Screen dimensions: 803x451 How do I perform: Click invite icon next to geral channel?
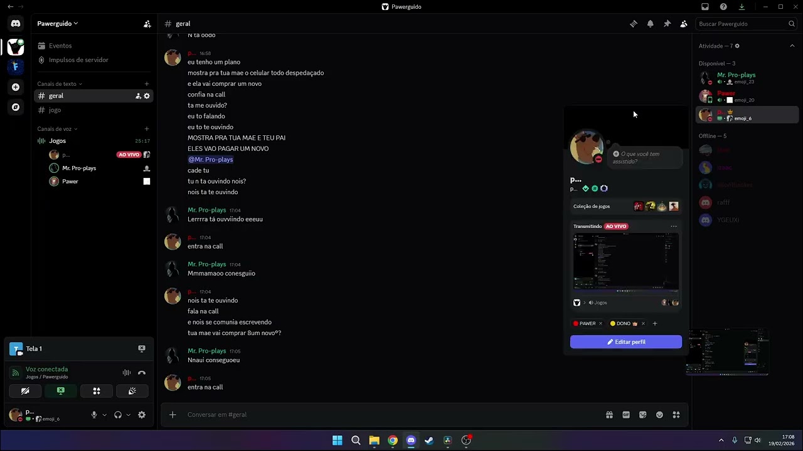pyautogui.click(x=138, y=96)
